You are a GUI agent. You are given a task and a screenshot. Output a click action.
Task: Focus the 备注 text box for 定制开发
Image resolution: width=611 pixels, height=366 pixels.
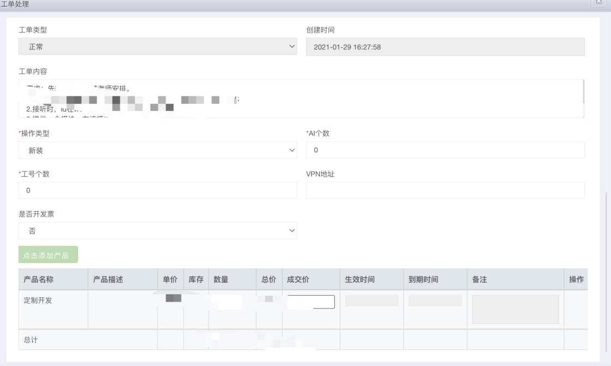[515, 309]
